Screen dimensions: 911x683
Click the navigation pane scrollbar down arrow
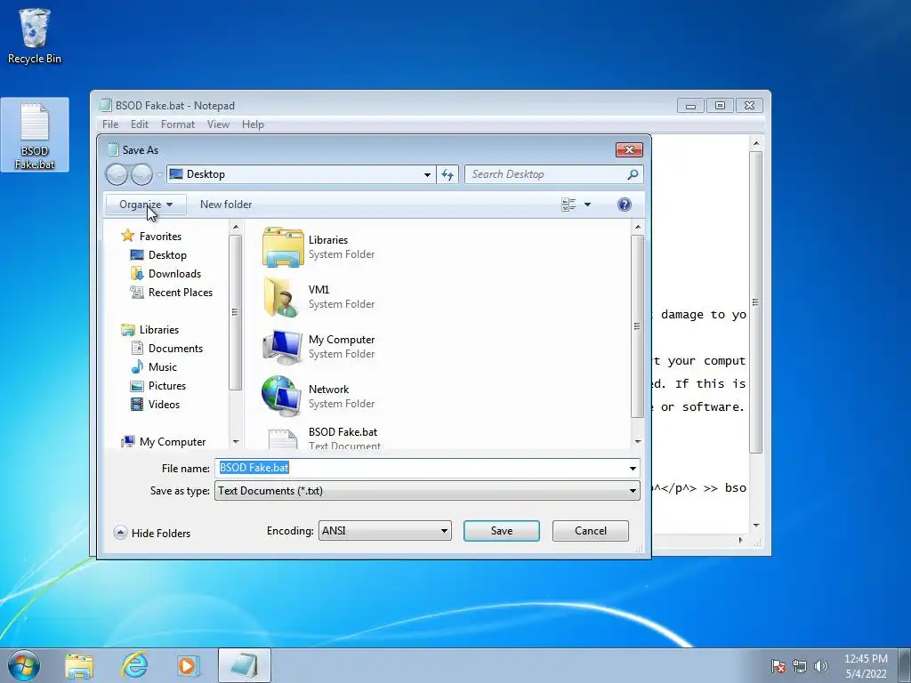pos(235,442)
